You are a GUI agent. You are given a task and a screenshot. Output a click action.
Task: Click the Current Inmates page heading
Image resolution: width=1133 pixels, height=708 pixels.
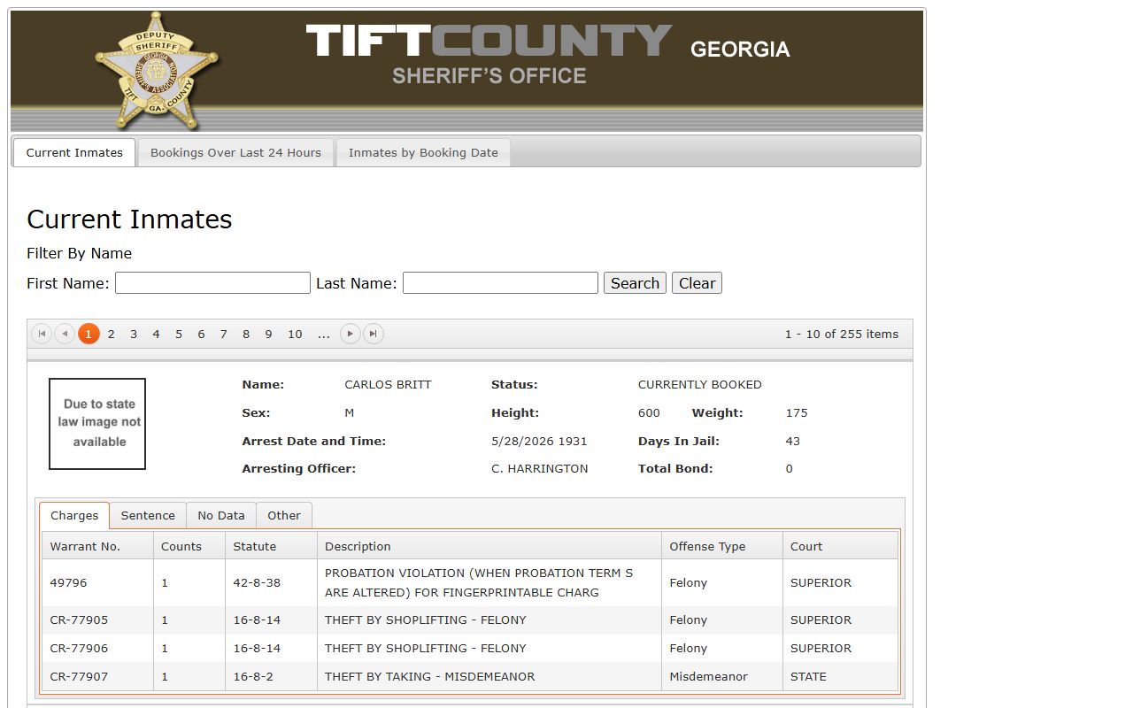click(x=129, y=219)
